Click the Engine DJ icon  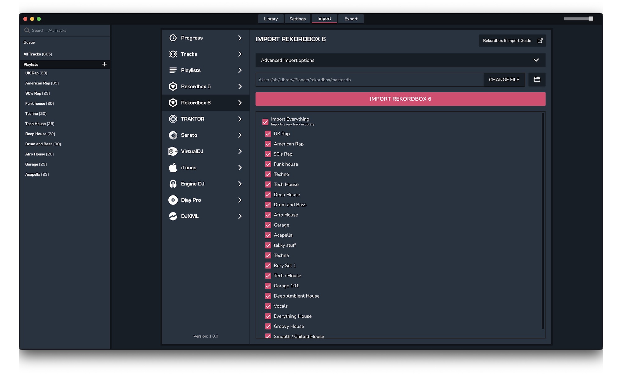pos(173,184)
